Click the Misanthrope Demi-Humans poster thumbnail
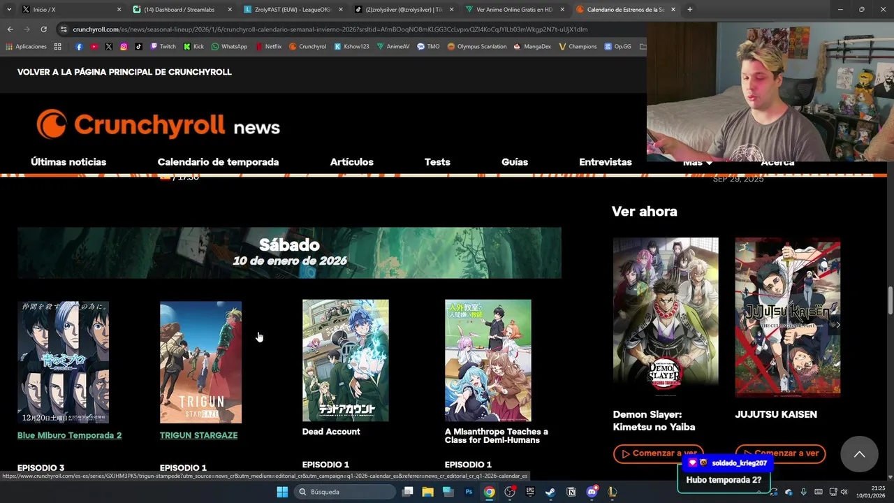Screen dimensions: 894x503 (x=488, y=360)
